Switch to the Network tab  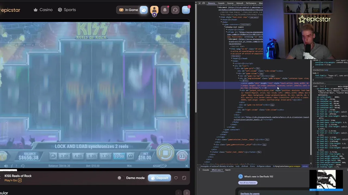point(240,3)
